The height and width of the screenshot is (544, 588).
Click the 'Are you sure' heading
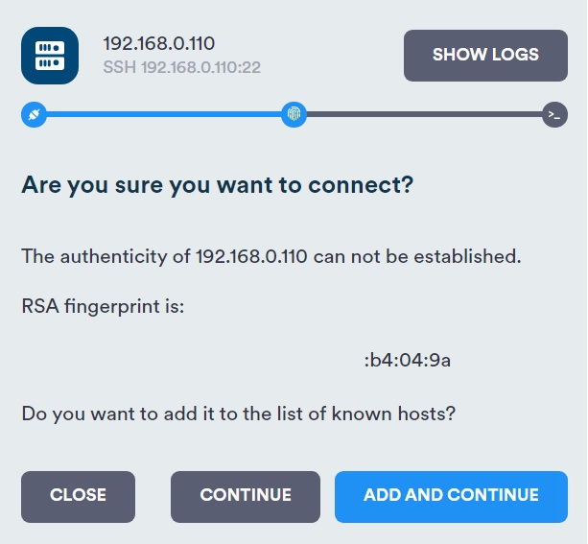point(217,185)
